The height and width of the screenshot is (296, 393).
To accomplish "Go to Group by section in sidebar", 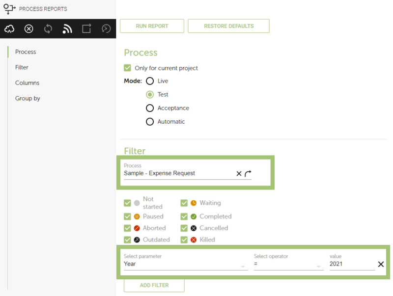I will [x=28, y=98].
